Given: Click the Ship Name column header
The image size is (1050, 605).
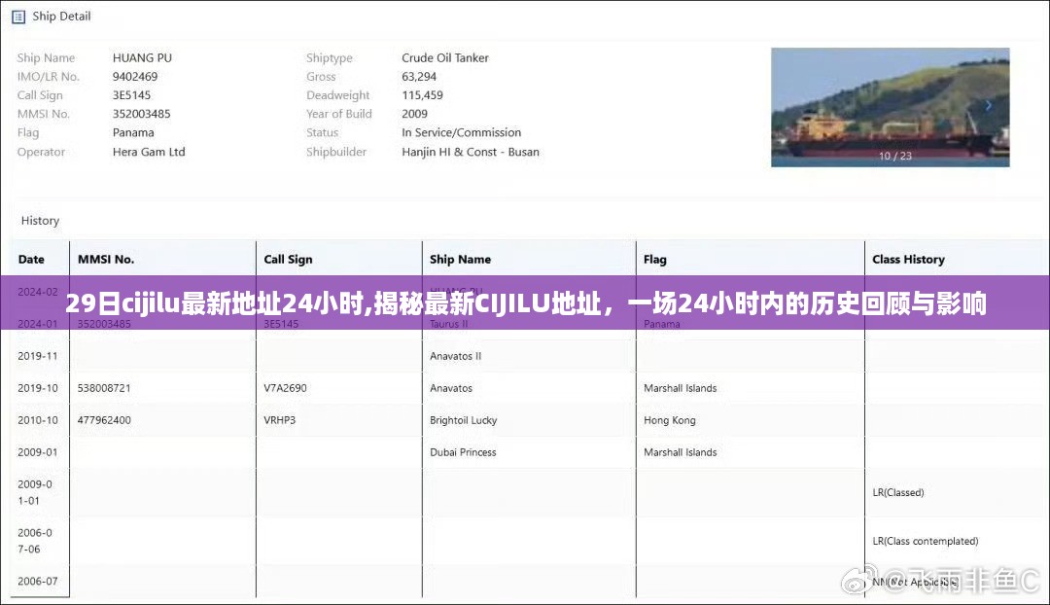Looking at the screenshot, I should click(460, 260).
